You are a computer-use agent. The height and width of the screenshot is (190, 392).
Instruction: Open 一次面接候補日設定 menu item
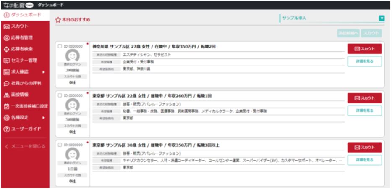click(x=25, y=106)
